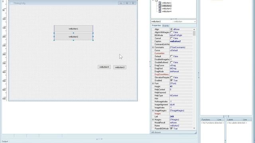This screenshot has height=143, width=255.
Task: Select the DragMode value dmManual
Action: click(175, 71)
